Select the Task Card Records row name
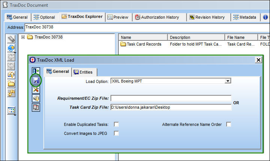 [x=144, y=44]
